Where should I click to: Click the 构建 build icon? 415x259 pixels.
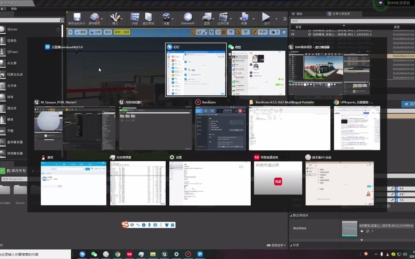tap(244, 17)
